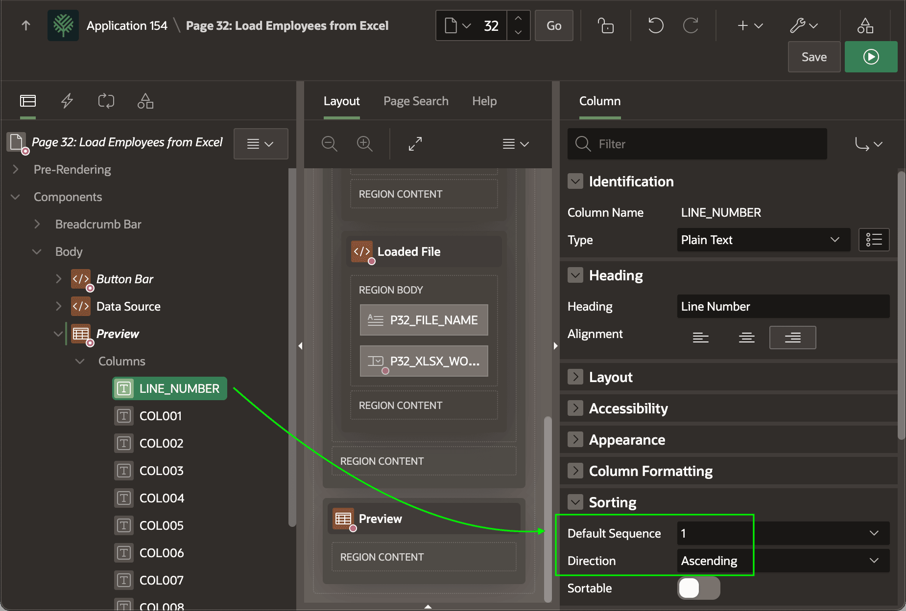Open the Page Search tab
Viewport: 906px width, 611px height.
click(x=416, y=101)
